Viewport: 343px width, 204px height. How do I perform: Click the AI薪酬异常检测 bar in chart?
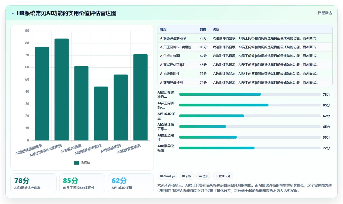tap(140, 97)
